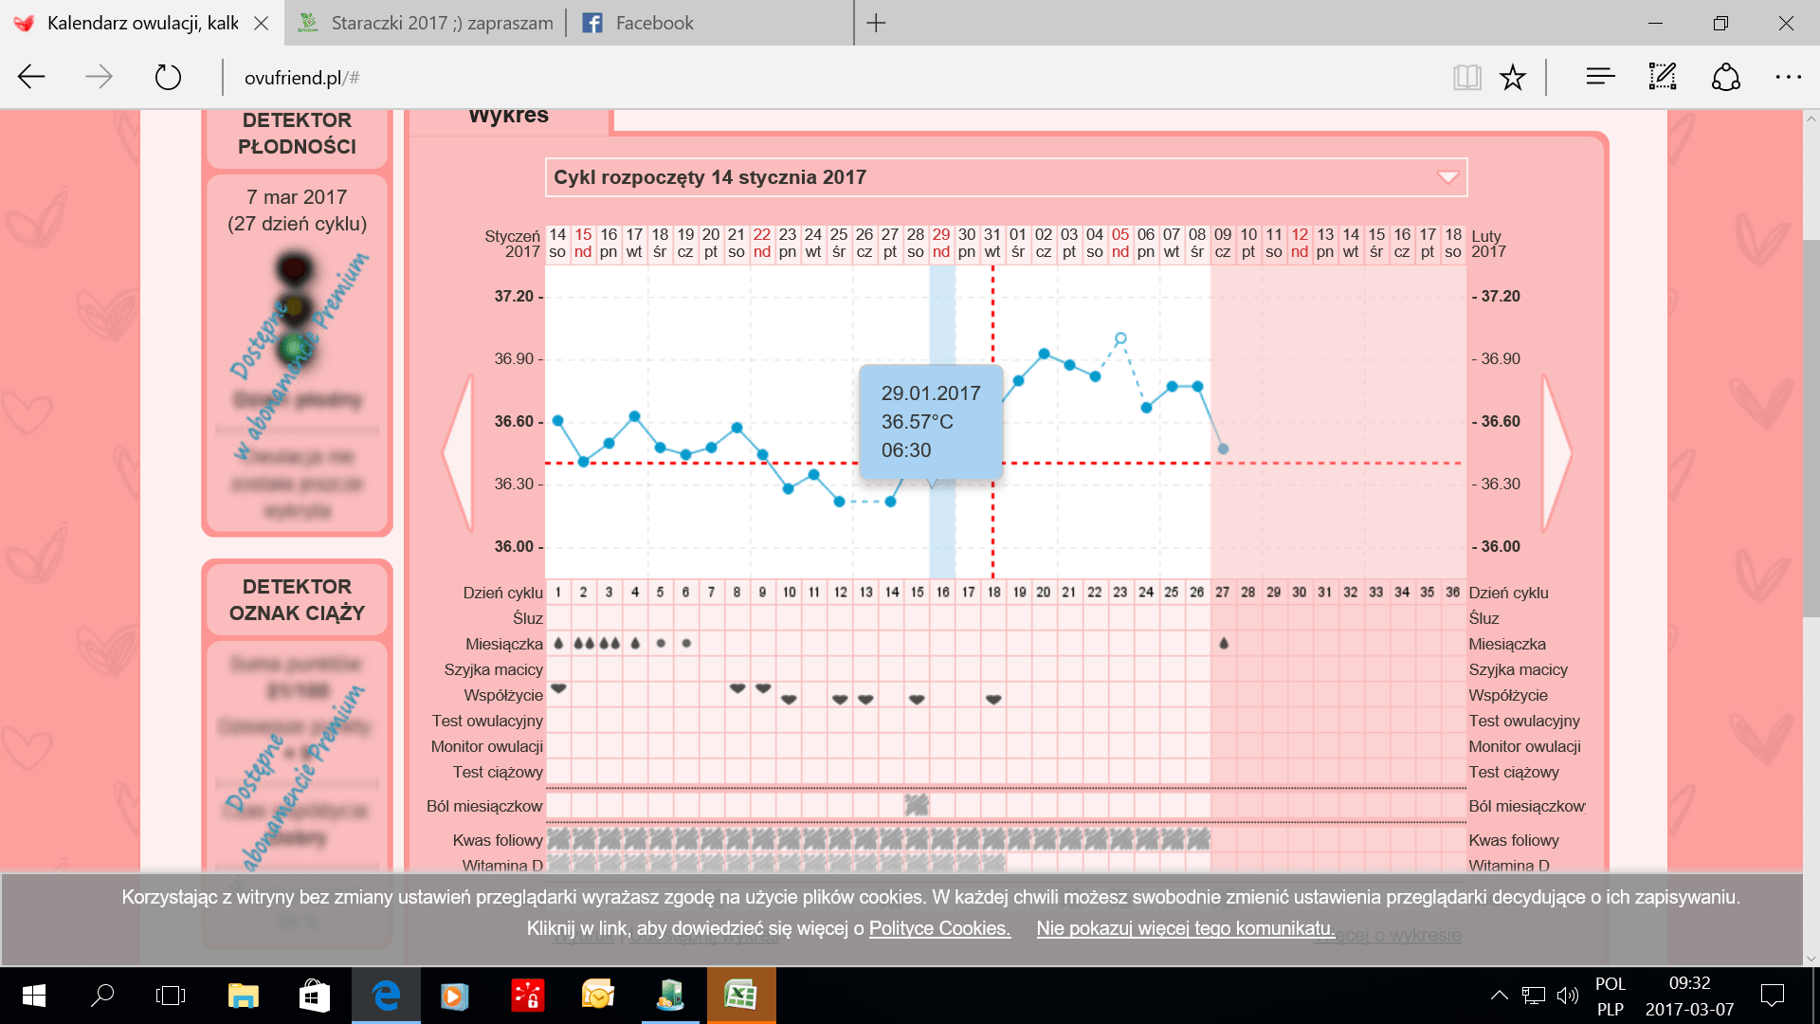Image resolution: width=1820 pixels, height=1024 pixels.
Task: Switch to the Facebook tab
Action: [x=711, y=23]
